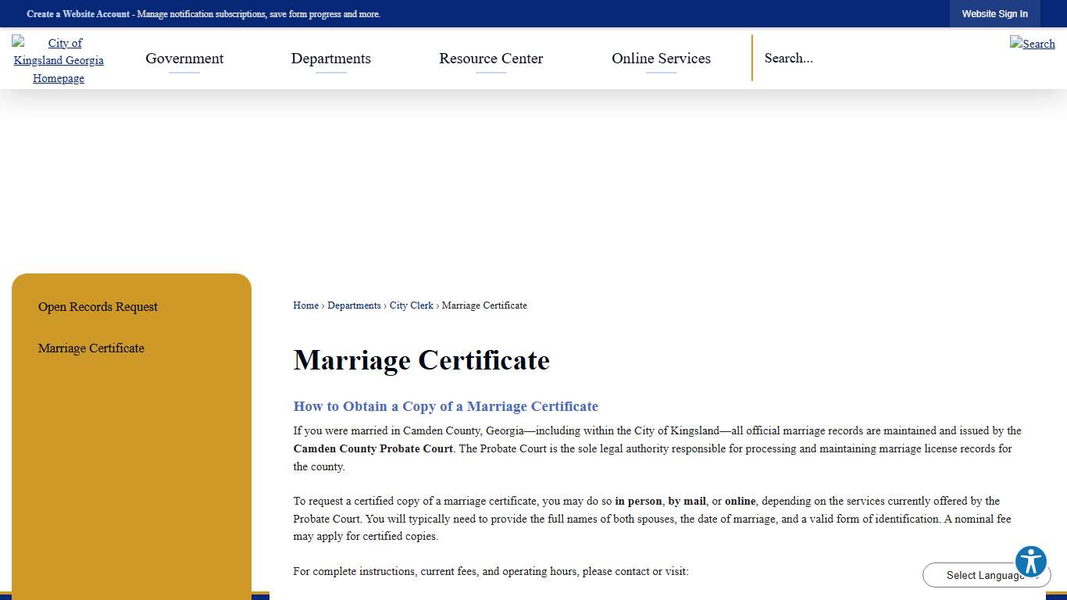Viewport: 1067px width, 600px height.
Task: Click Home in the breadcrumb trail
Action: (x=305, y=305)
